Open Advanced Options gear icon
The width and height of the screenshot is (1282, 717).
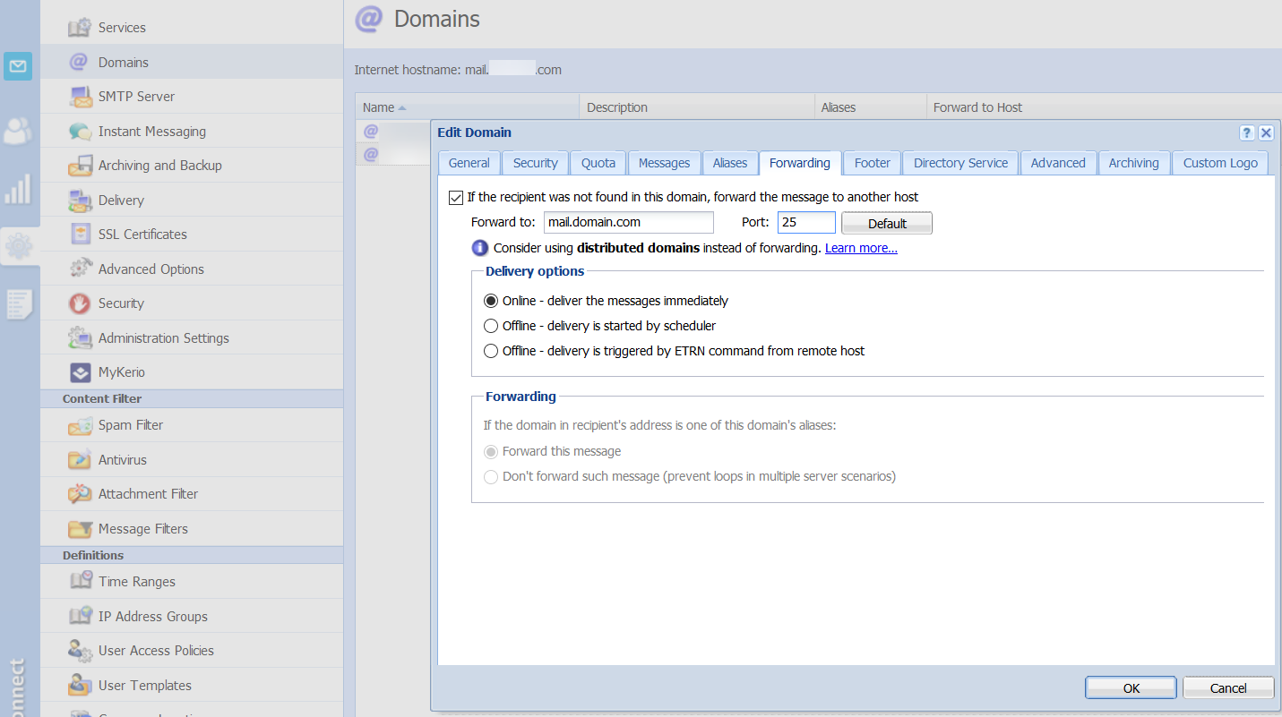pos(80,269)
